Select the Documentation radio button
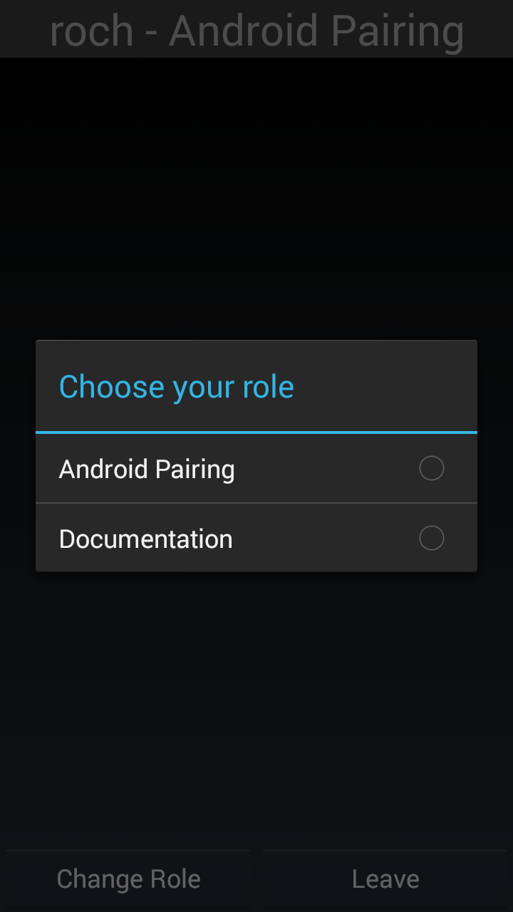The height and width of the screenshot is (912, 513). [432, 538]
